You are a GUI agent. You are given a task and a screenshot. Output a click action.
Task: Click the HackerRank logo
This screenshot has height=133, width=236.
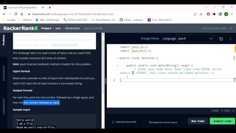tap(21, 28)
